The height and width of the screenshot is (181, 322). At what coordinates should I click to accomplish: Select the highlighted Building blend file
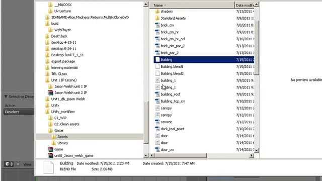tap(204, 60)
